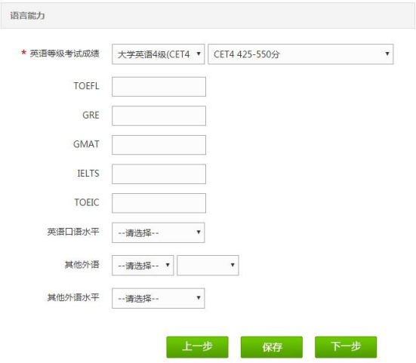This screenshot has width=416, height=363.
Task: Open the 大学英语4级(CET4 exam type dropdown
Action: point(158,54)
